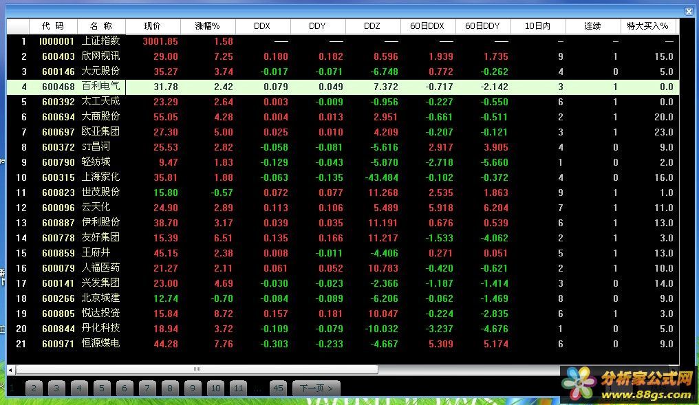Click the 上证指数 index name

100,41
